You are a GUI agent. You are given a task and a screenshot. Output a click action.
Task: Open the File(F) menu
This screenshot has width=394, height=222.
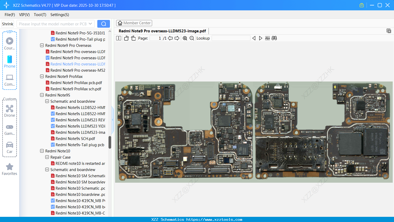pyautogui.click(x=10, y=15)
